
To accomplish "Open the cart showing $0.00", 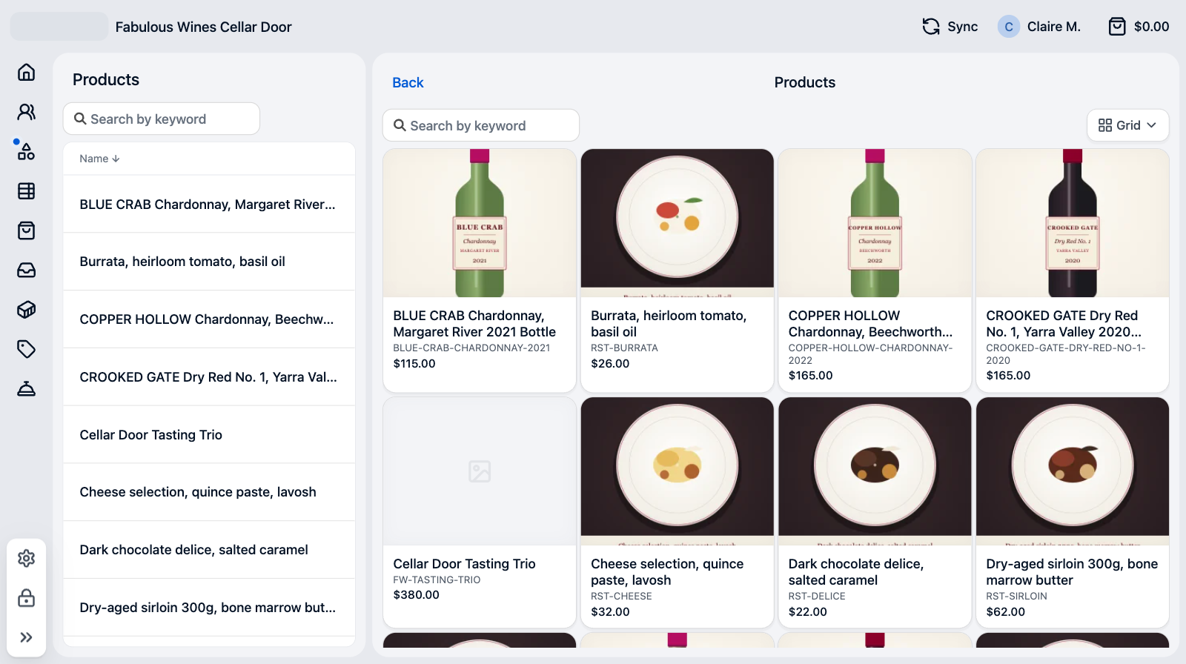I will click(x=1139, y=27).
